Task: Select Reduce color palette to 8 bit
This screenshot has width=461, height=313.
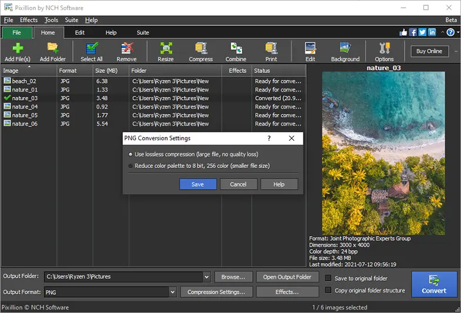Action: tap(131, 166)
